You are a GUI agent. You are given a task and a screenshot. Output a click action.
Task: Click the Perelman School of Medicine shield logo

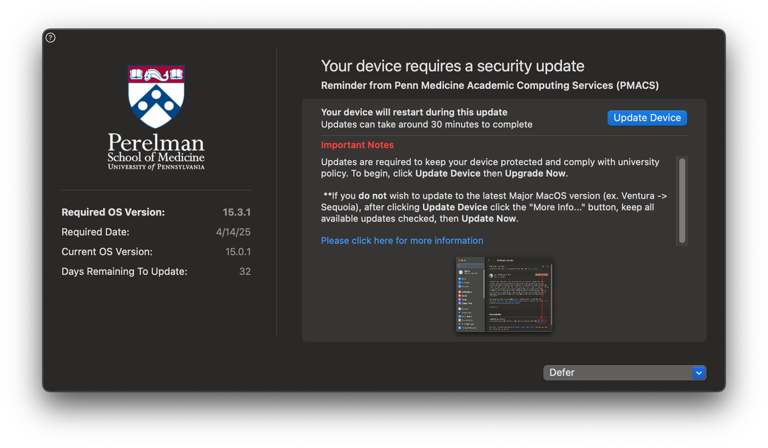click(x=156, y=98)
